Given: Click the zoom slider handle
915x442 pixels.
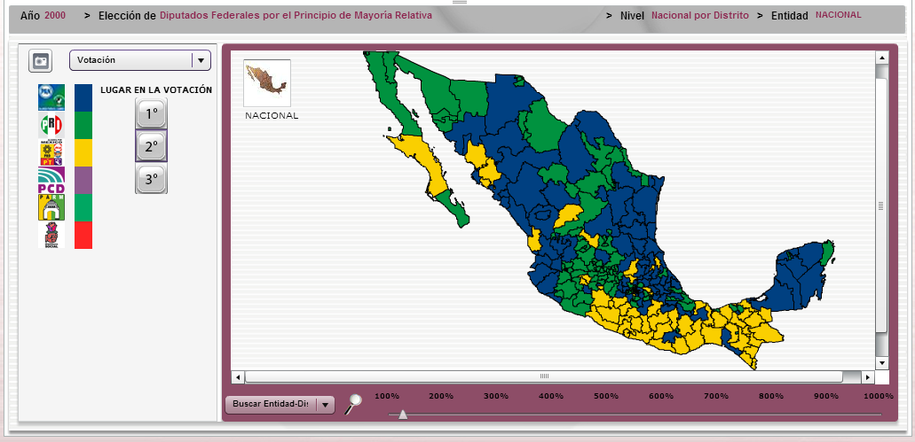Looking at the screenshot, I should point(403,414).
